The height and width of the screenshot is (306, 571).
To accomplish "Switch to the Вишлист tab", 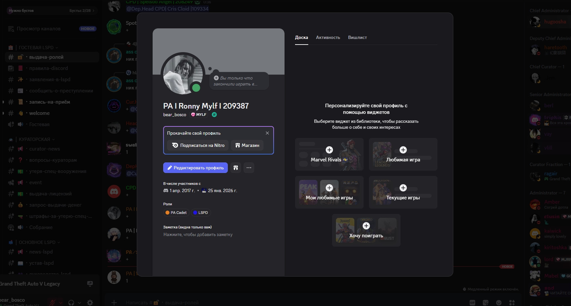I will click(357, 37).
